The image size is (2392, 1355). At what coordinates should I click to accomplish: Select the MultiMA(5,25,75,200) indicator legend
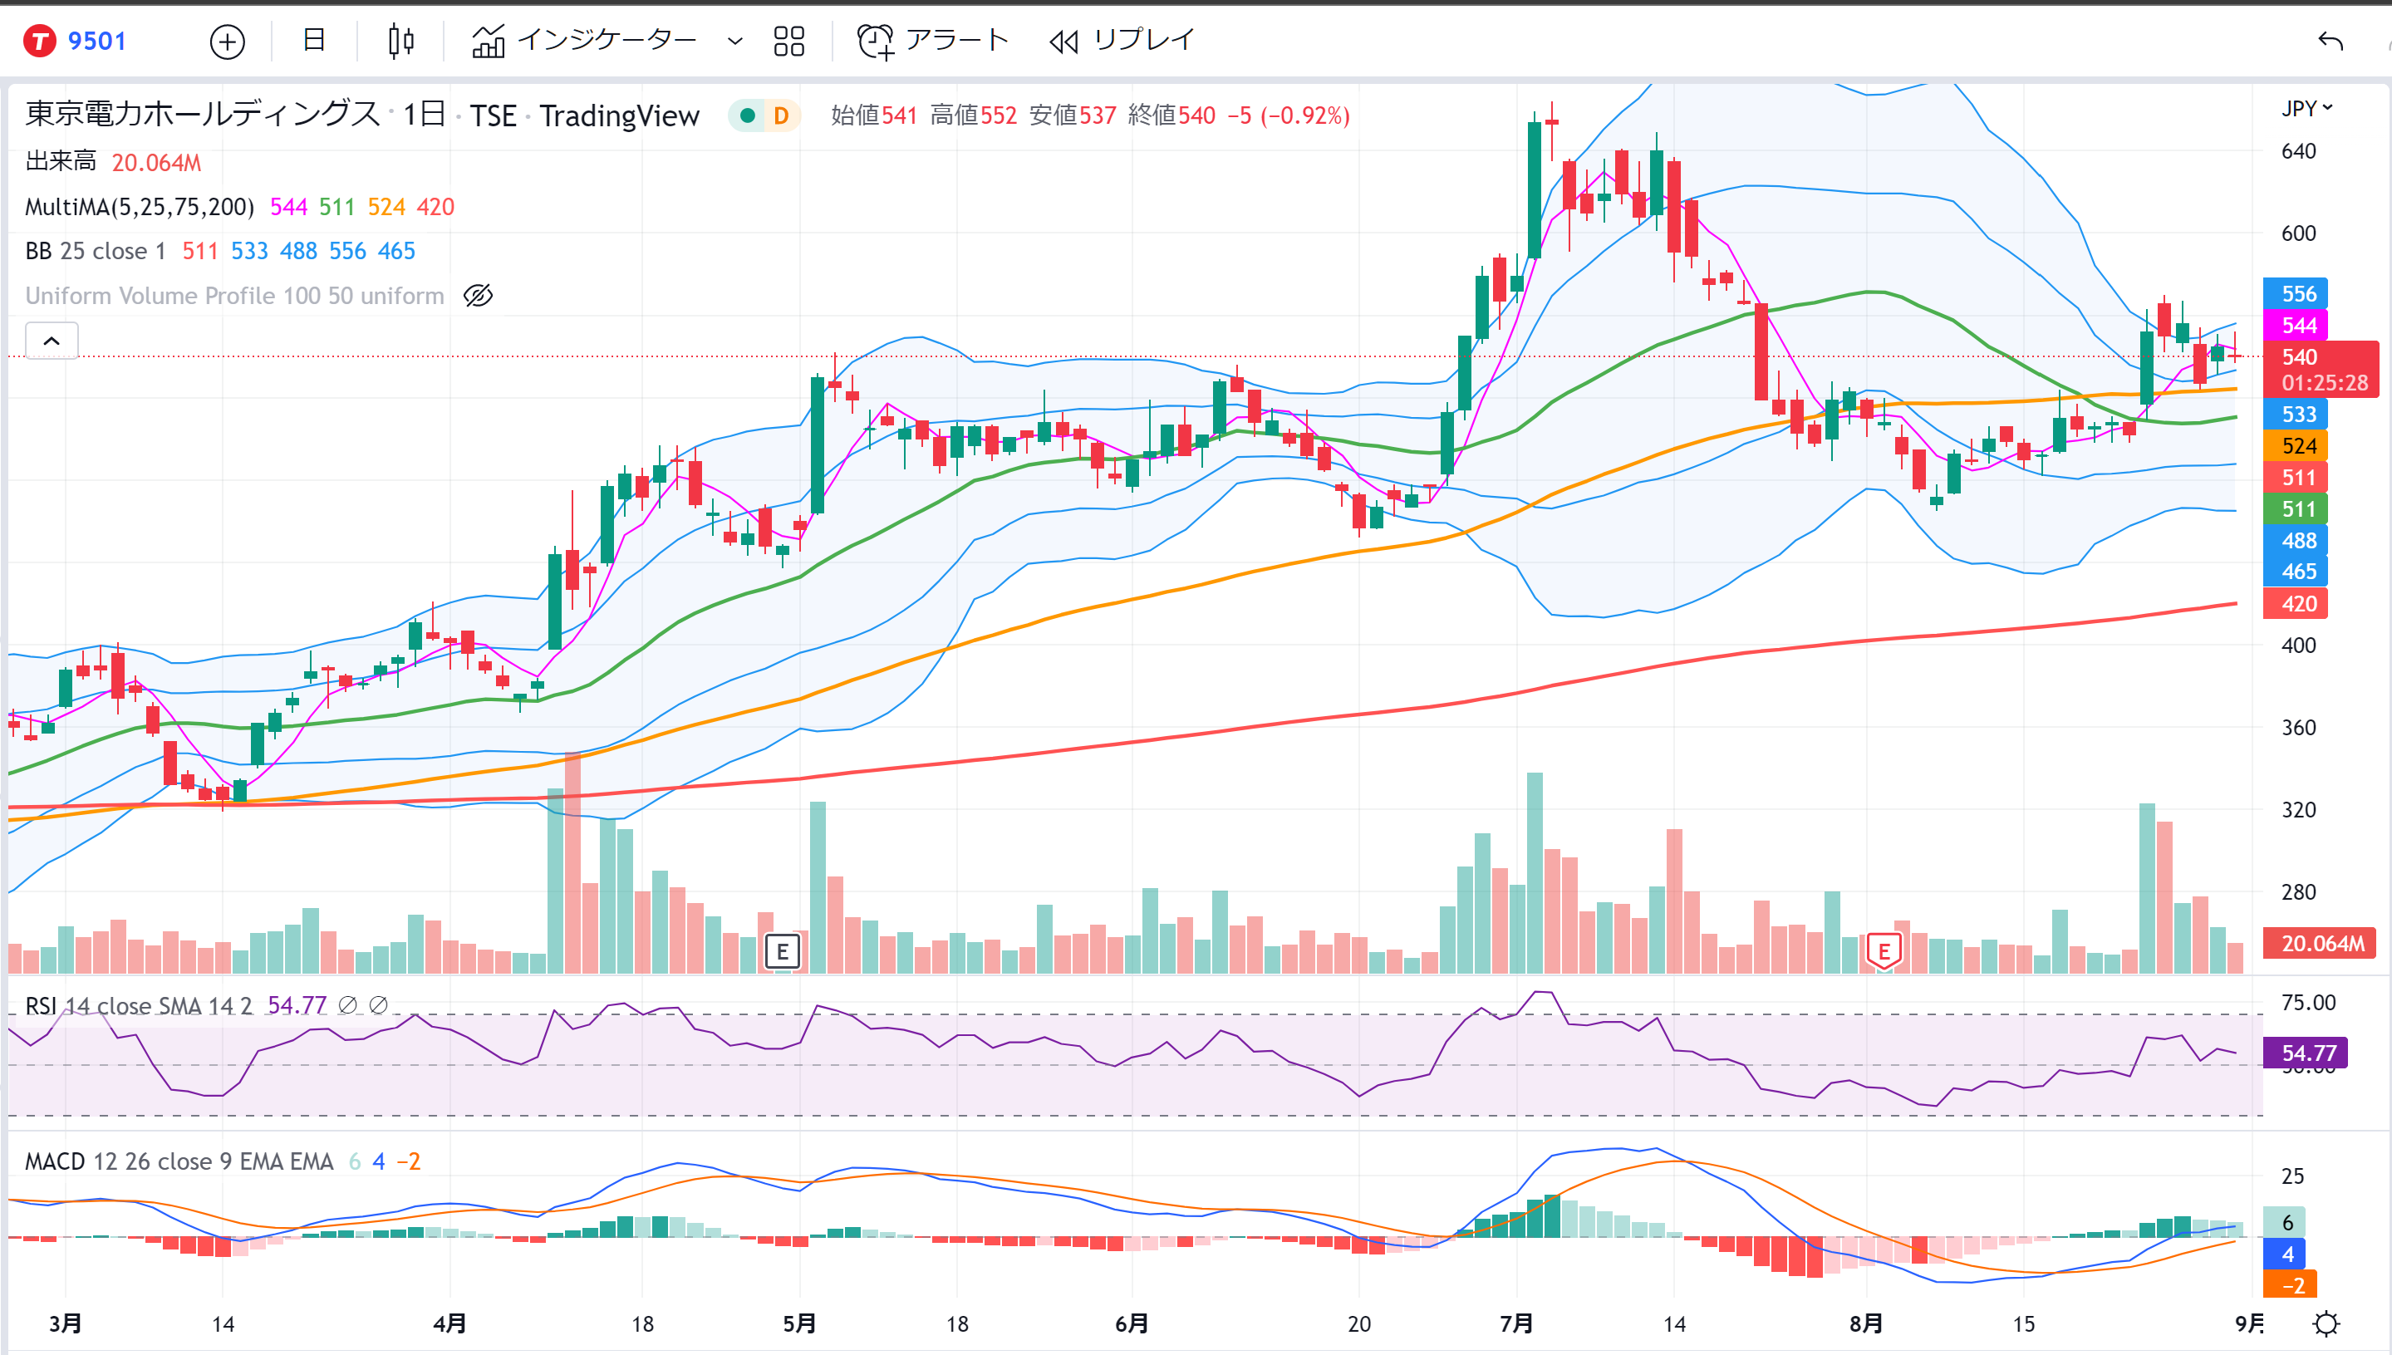pyautogui.click(x=140, y=207)
